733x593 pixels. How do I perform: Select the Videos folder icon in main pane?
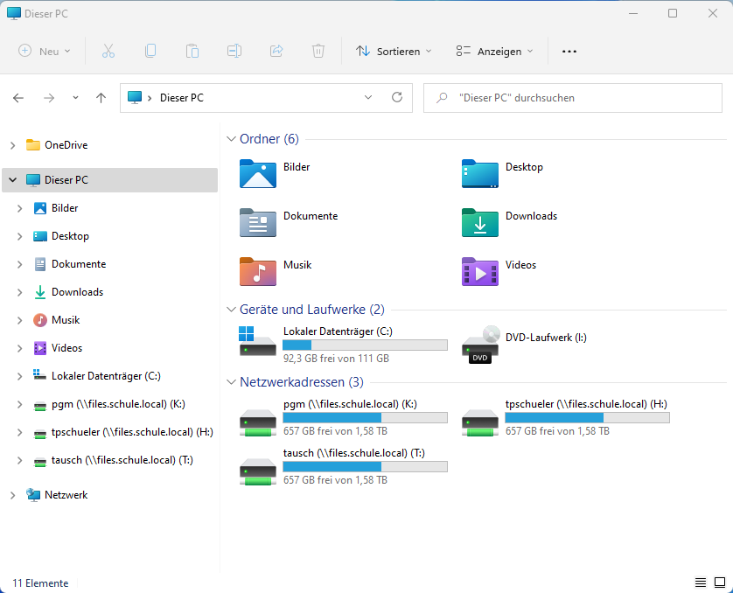point(479,271)
